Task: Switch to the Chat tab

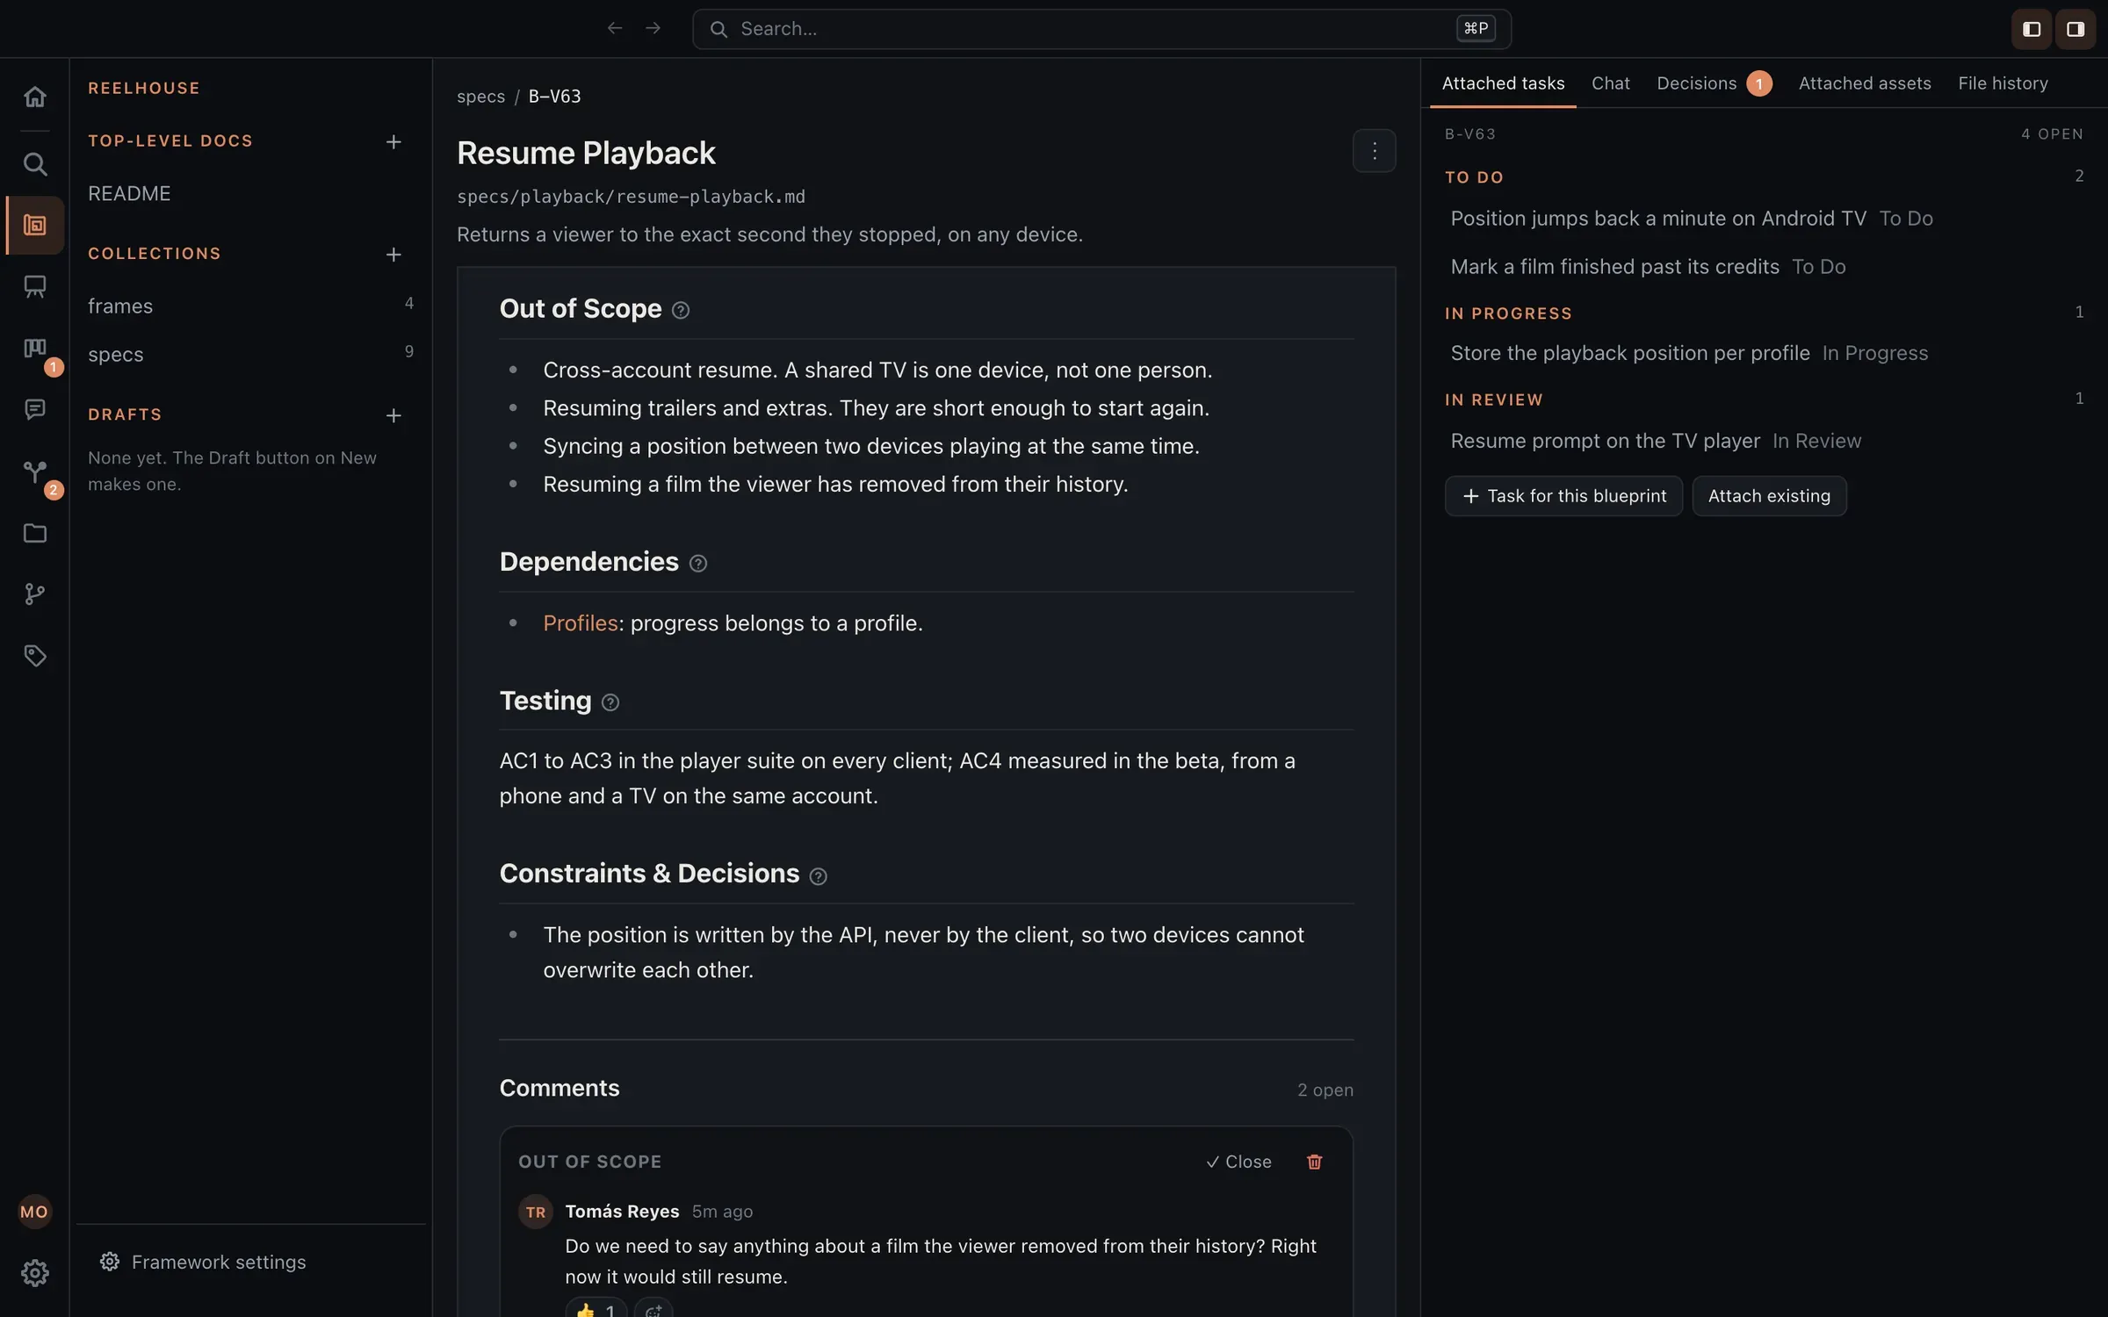Action: click(1610, 83)
